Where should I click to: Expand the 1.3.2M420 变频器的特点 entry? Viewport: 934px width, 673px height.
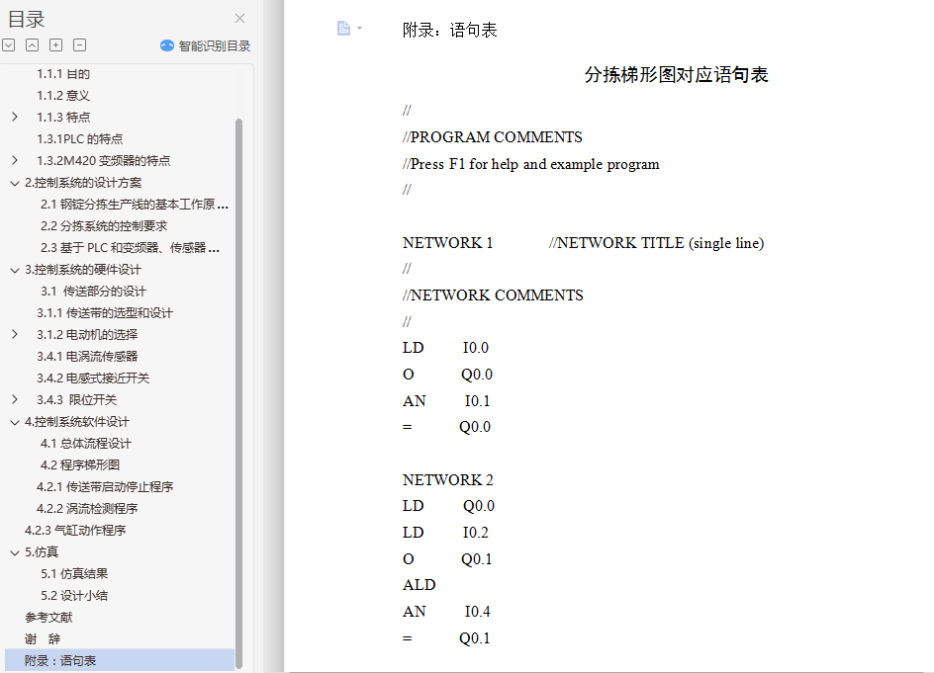point(15,161)
